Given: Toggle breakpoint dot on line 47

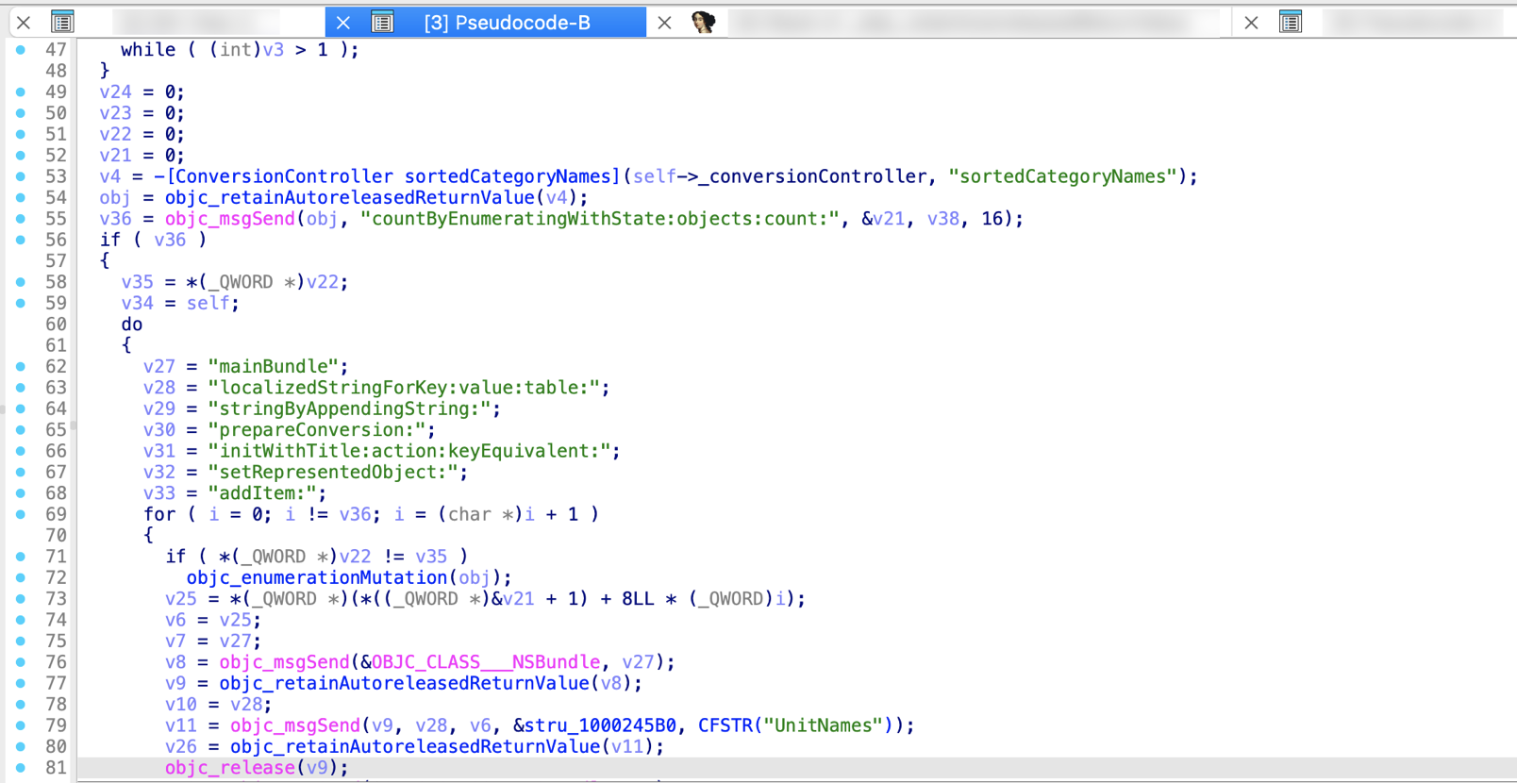Looking at the screenshot, I should tap(21, 50).
